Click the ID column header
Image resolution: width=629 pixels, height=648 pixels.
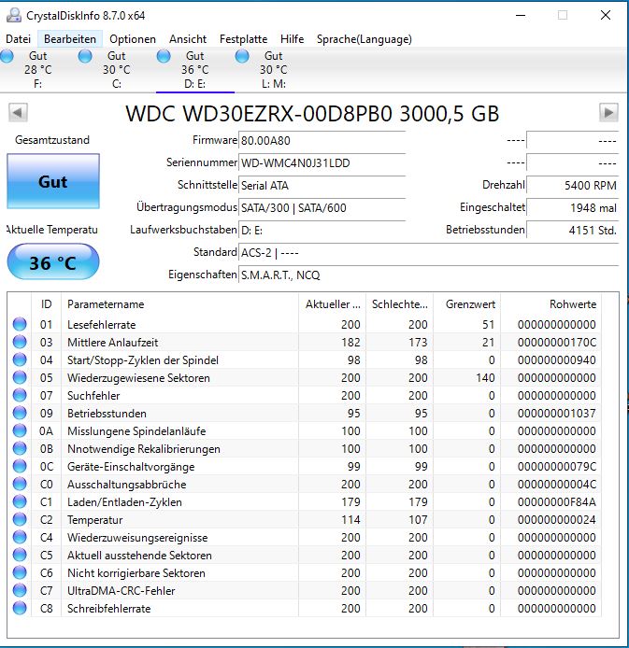47,304
